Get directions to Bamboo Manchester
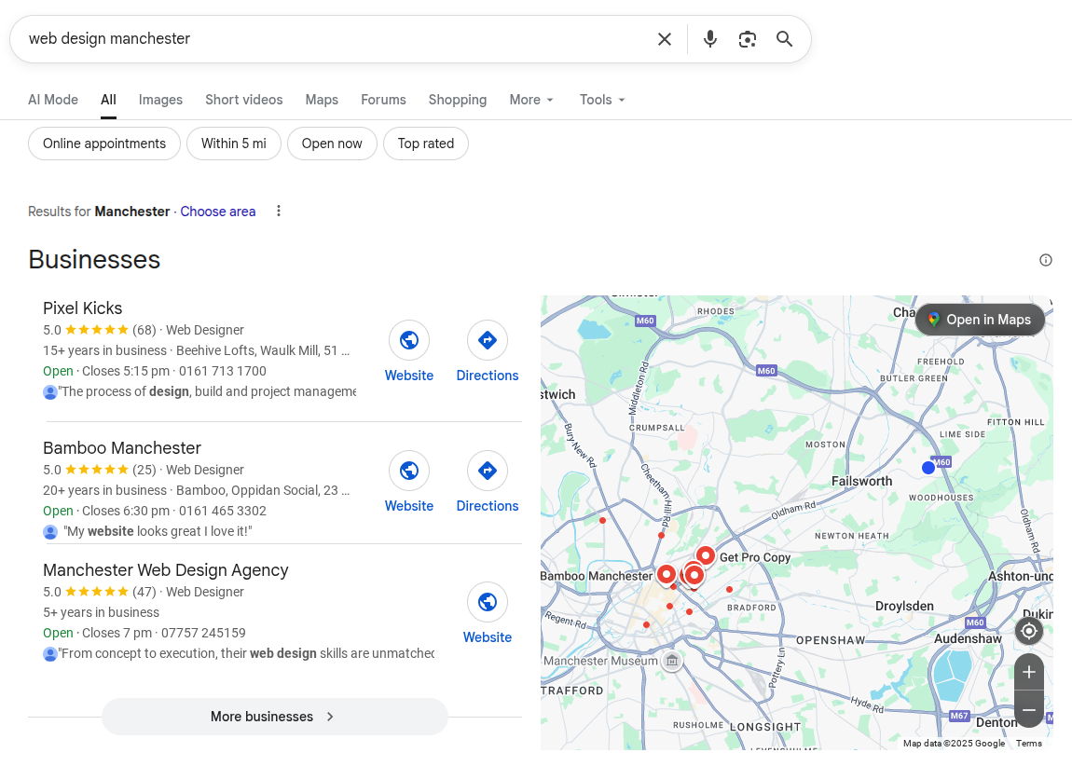Screen dimensions: 1072x766 [487, 472]
